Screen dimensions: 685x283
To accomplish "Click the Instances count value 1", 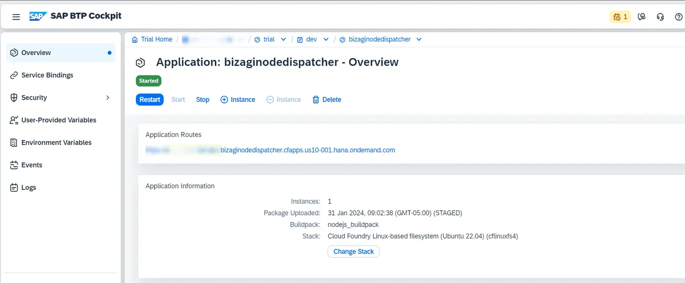I will pos(330,201).
